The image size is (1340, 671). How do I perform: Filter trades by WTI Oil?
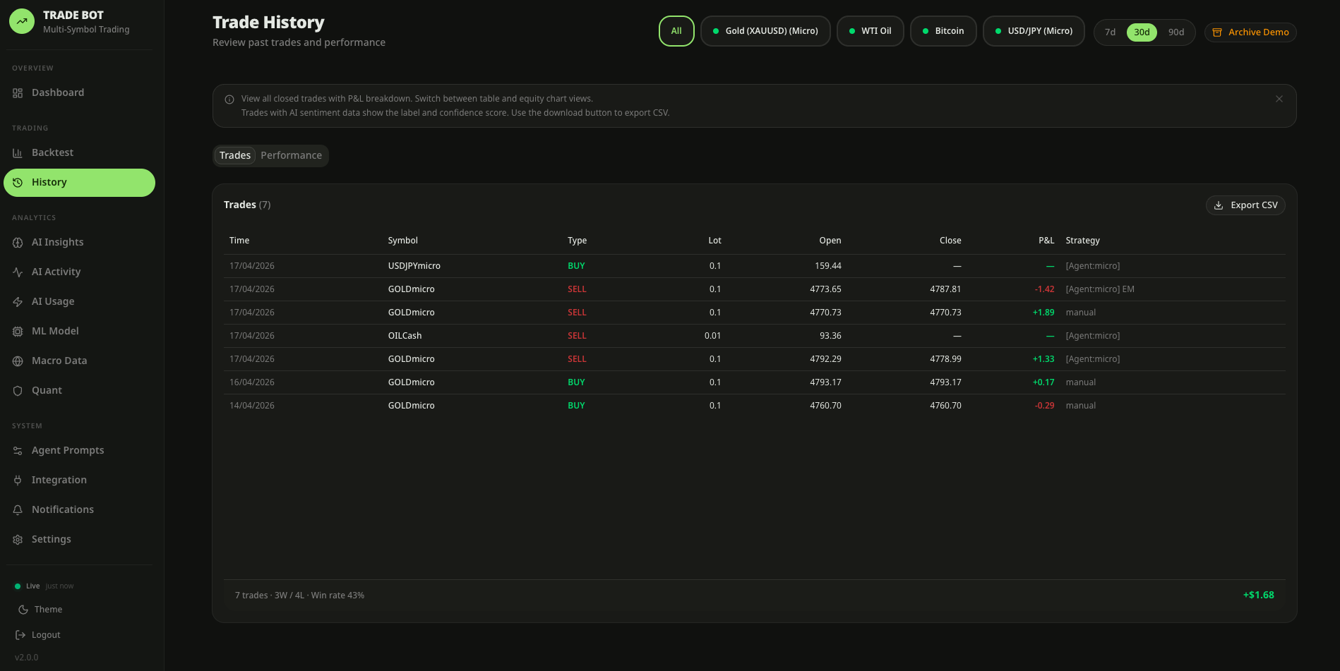871,31
